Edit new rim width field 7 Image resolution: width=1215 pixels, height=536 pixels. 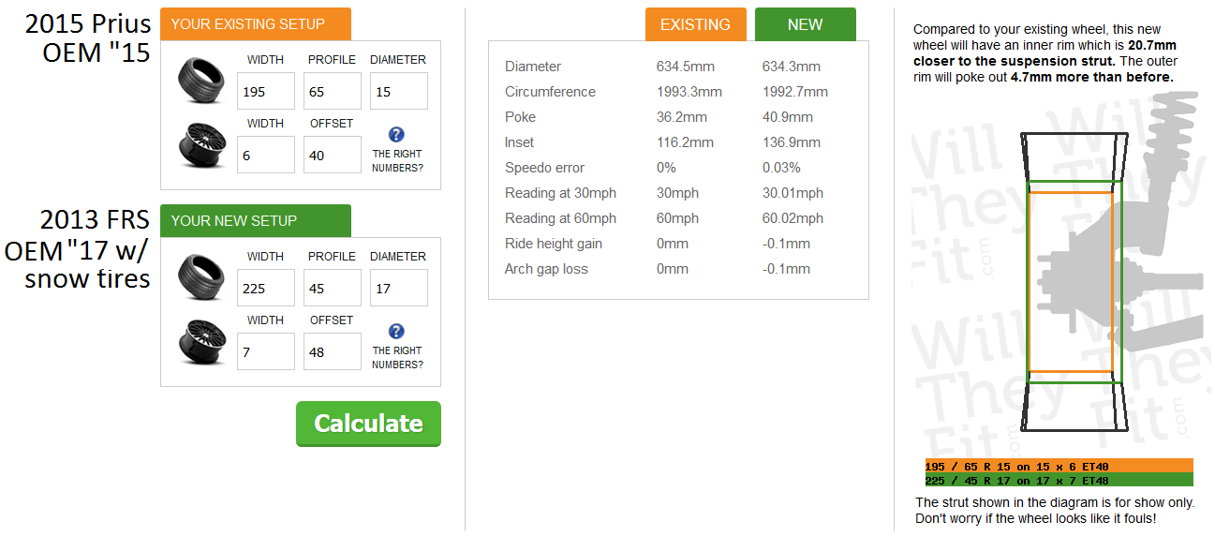tap(266, 351)
